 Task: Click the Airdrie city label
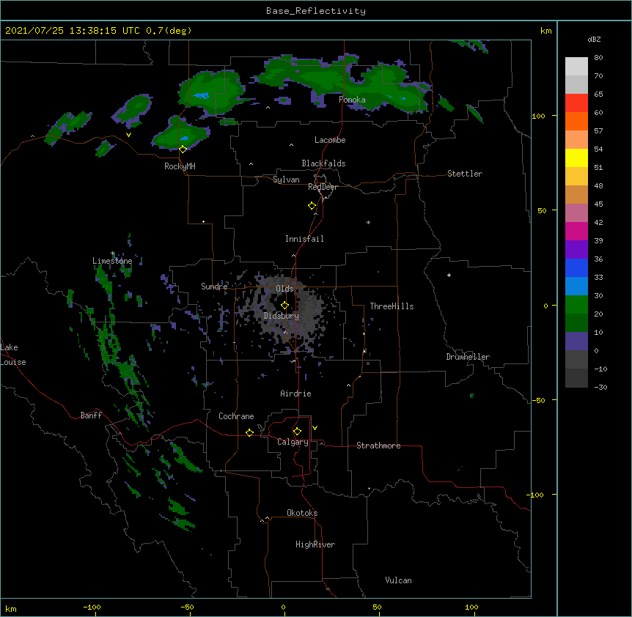point(296,394)
